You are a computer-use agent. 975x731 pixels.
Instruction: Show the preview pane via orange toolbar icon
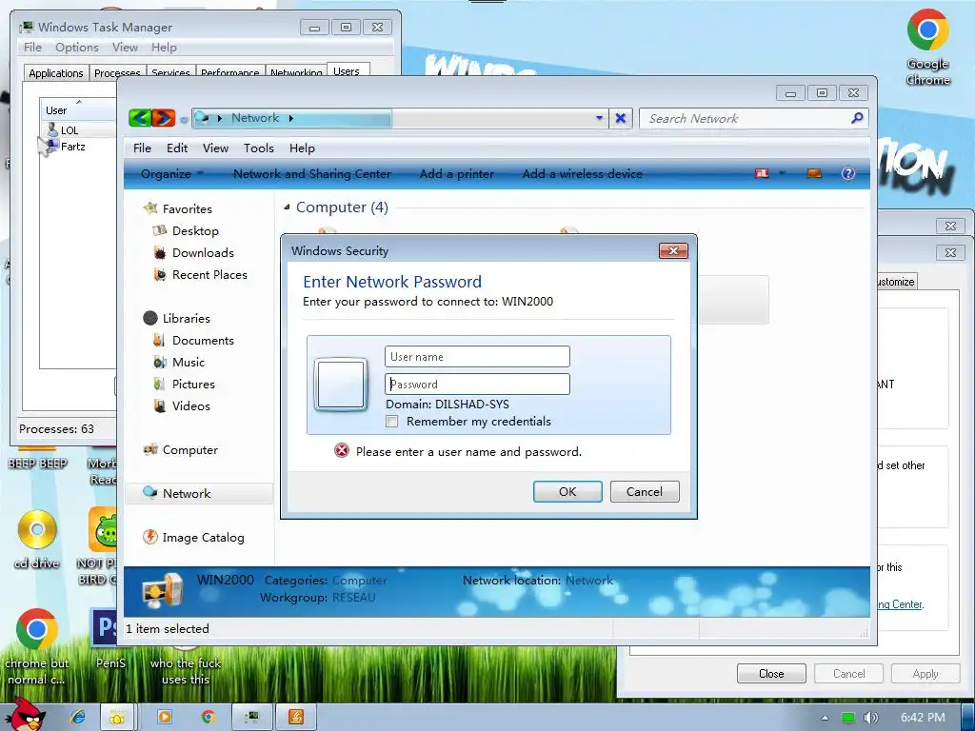tap(814, 173)
